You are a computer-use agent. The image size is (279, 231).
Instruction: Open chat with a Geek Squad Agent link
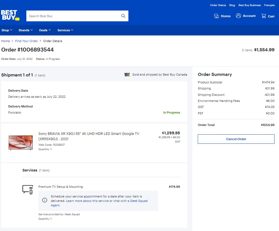[x=99, y=203]
